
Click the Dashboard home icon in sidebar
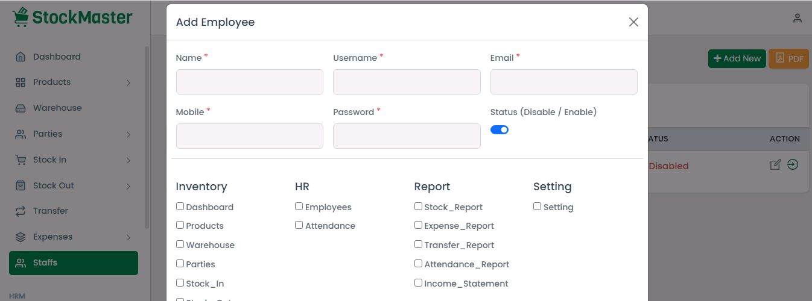21,57
